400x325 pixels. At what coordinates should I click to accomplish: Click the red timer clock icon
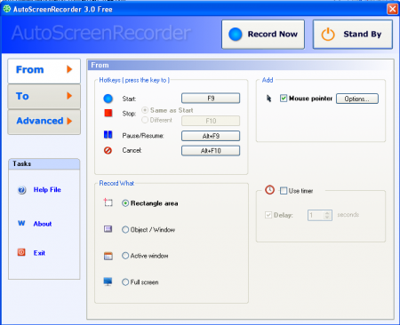click(269, 190)
